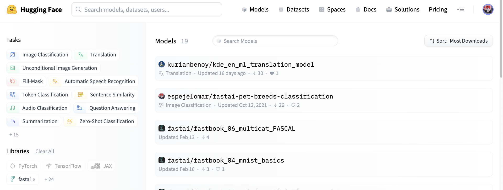Open the fastai/fastbook_04_mnist_basics model
Screen dimensions: 503x190
click(x=226, y=160)
